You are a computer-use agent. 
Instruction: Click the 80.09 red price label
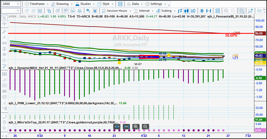pyautogui.click(x=260, y=33)
